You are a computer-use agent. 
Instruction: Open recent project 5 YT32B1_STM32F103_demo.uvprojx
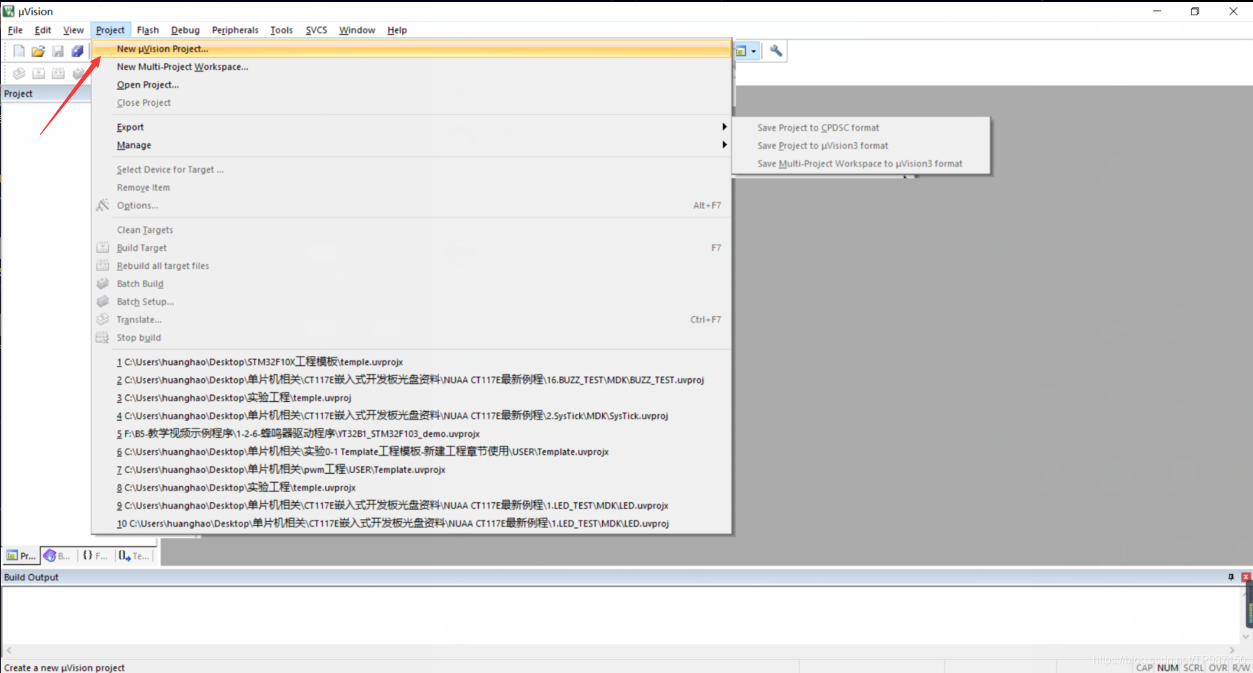pyautogui.click(x=411, y=433)
